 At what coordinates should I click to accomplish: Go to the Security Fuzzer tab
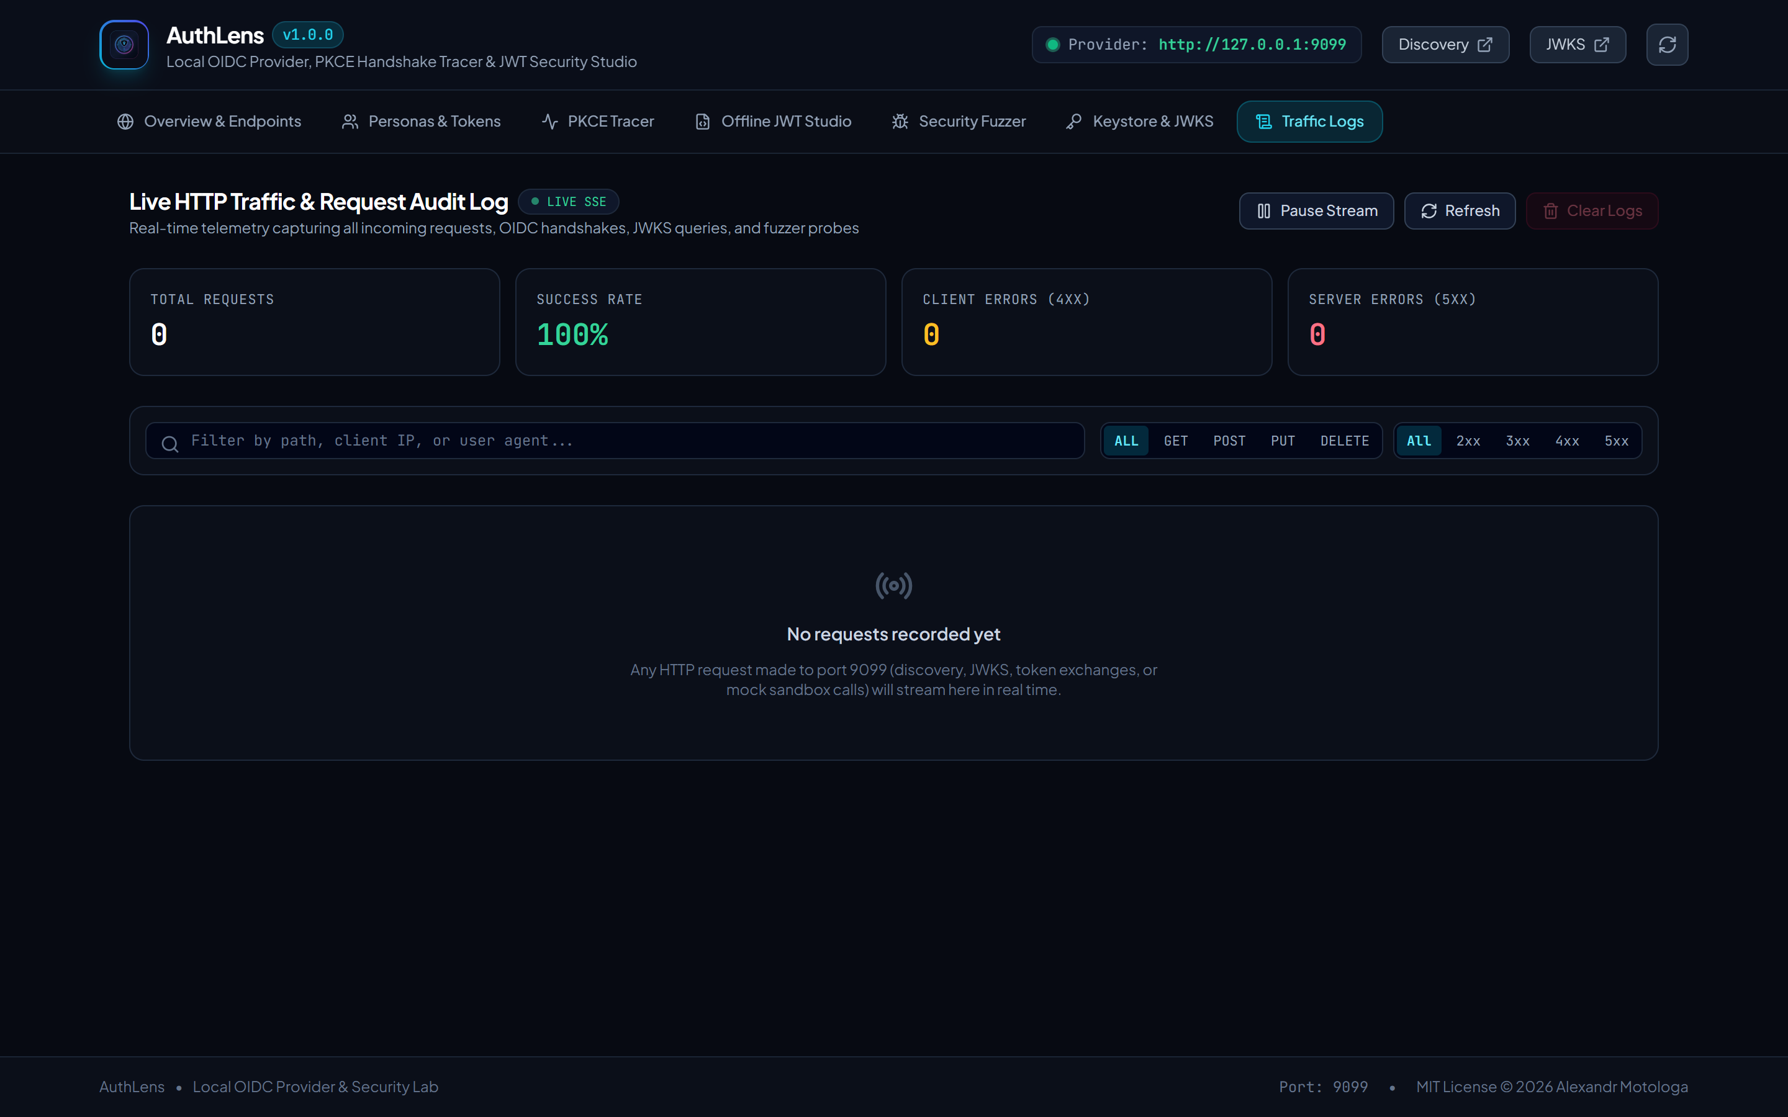pyautogui.click(x=959, y=121)
